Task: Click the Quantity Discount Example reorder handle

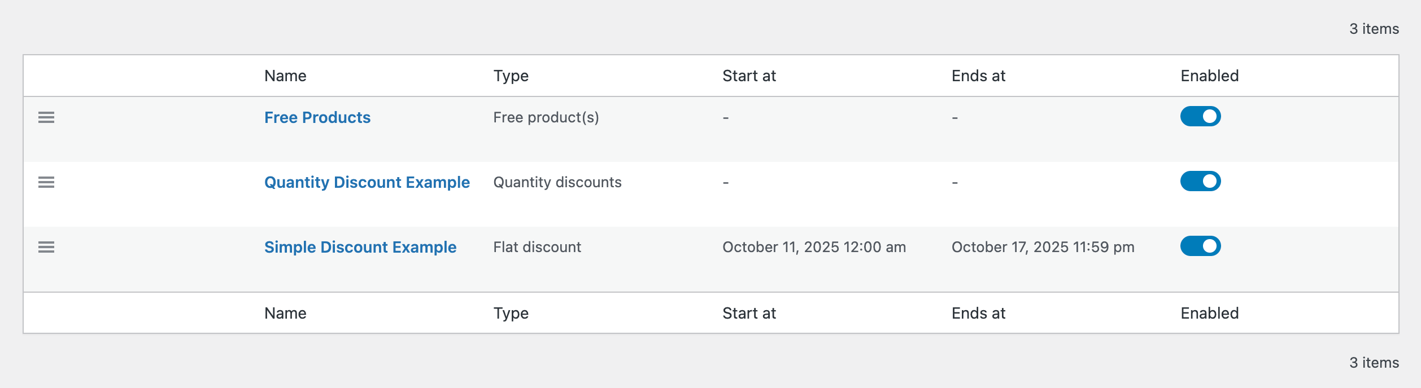Action: point(46,182)
